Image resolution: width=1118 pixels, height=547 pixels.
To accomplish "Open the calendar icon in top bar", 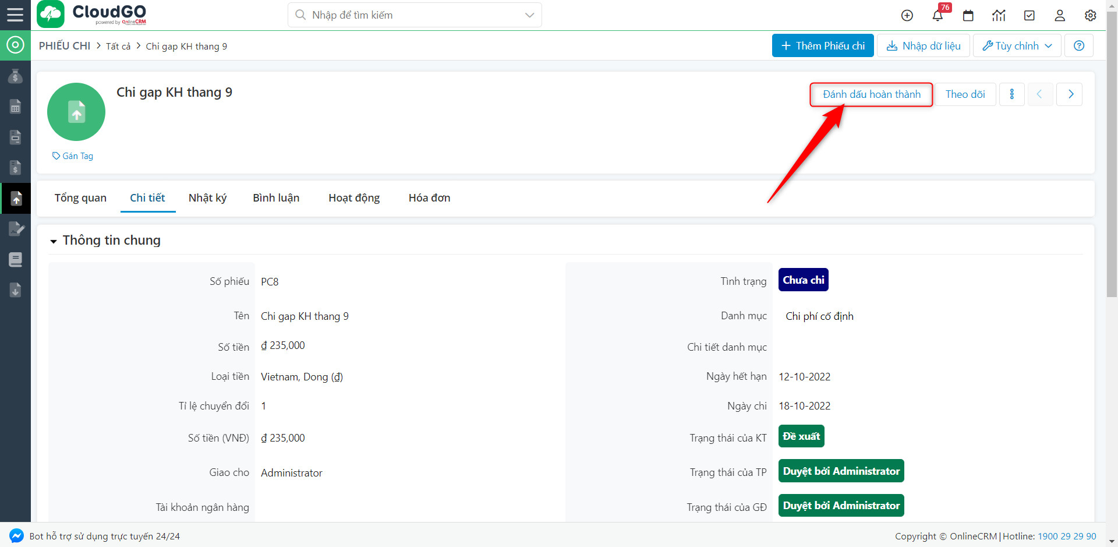I will click(x=968, y=15).
